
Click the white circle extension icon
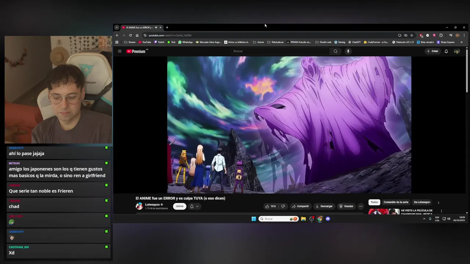tap(427, 35)
